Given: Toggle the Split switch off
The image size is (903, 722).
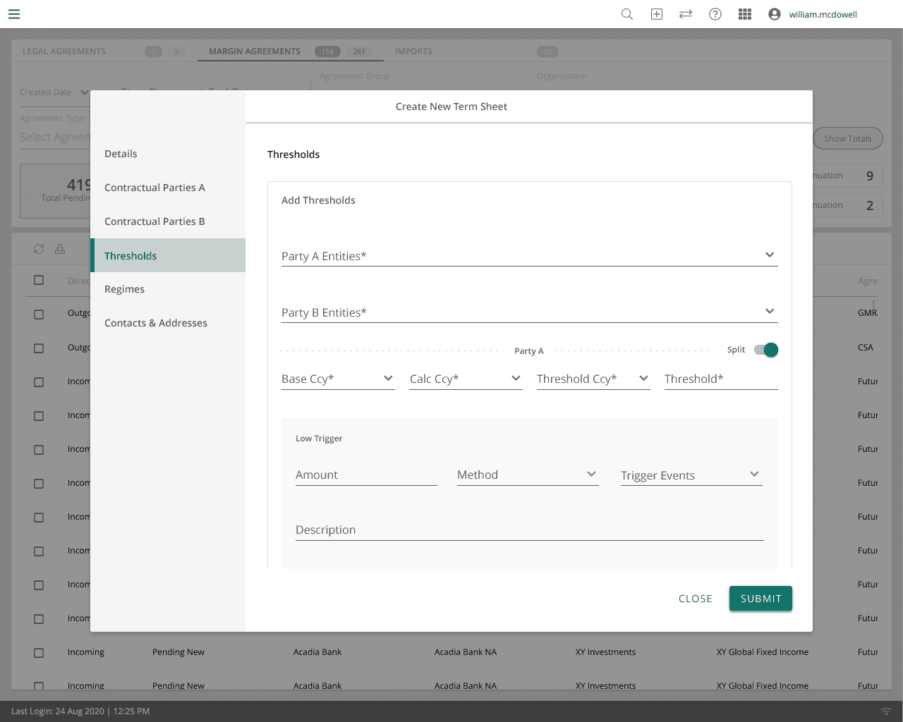Looking at the screenshot, I should (766, 350).
